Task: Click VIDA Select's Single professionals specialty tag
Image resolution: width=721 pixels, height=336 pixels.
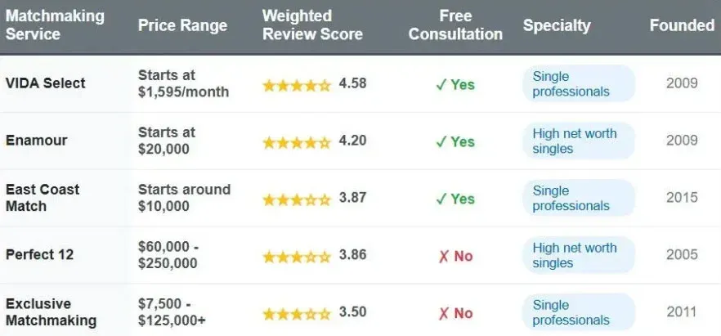Action: coord(578,84)
